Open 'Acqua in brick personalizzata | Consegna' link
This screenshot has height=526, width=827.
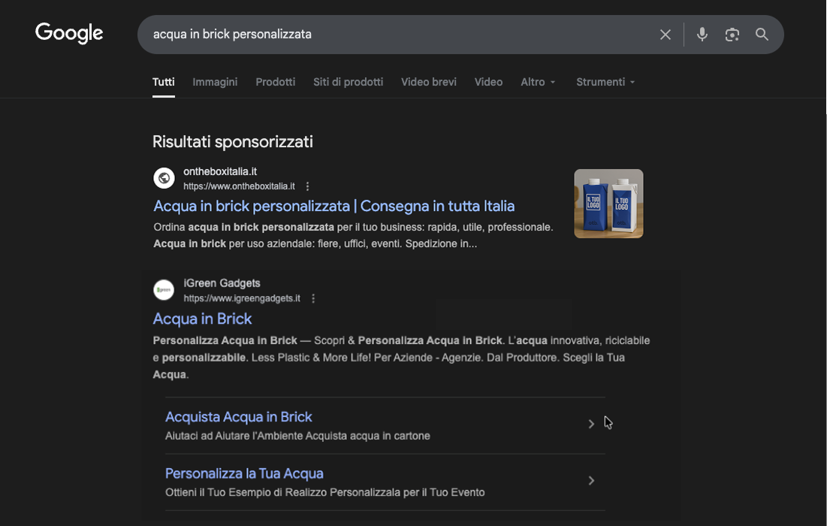pyautogui.click(x=334, y=206)
